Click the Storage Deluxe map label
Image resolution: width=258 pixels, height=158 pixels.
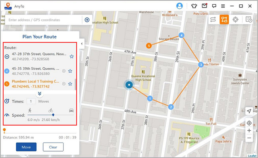pos(169,39)
